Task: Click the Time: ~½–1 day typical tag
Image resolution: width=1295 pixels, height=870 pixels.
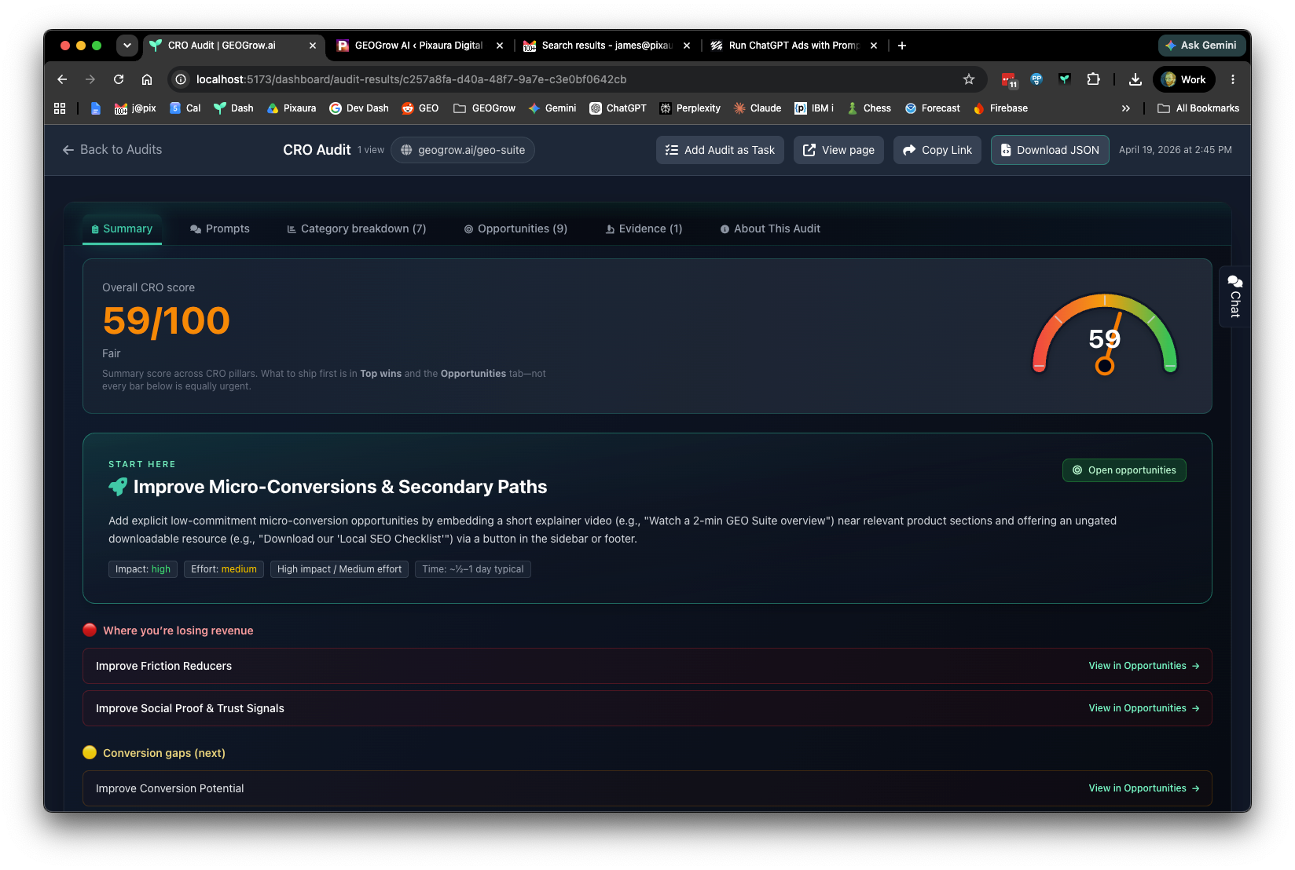Action: pyautogui.click(x=473, y=569)
